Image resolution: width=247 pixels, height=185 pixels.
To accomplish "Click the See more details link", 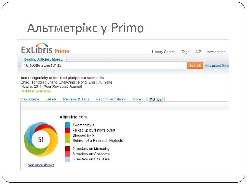I will [x=41, y=165].
